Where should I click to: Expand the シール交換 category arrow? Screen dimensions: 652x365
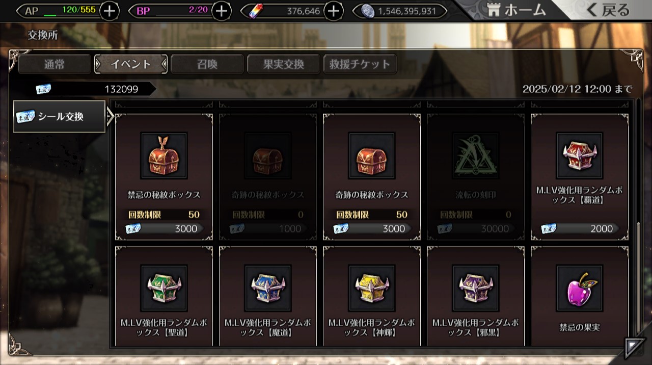coord(110,116)
